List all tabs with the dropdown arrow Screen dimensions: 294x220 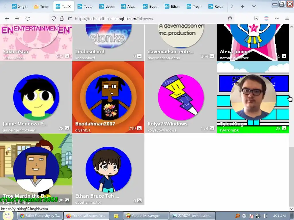[254, 6]
